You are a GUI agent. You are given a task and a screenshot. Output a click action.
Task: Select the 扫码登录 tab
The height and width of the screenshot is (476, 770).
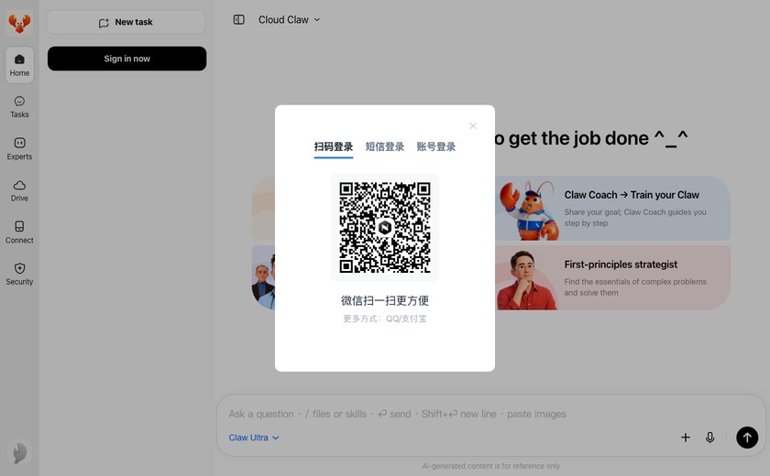(x=334, y=146)
